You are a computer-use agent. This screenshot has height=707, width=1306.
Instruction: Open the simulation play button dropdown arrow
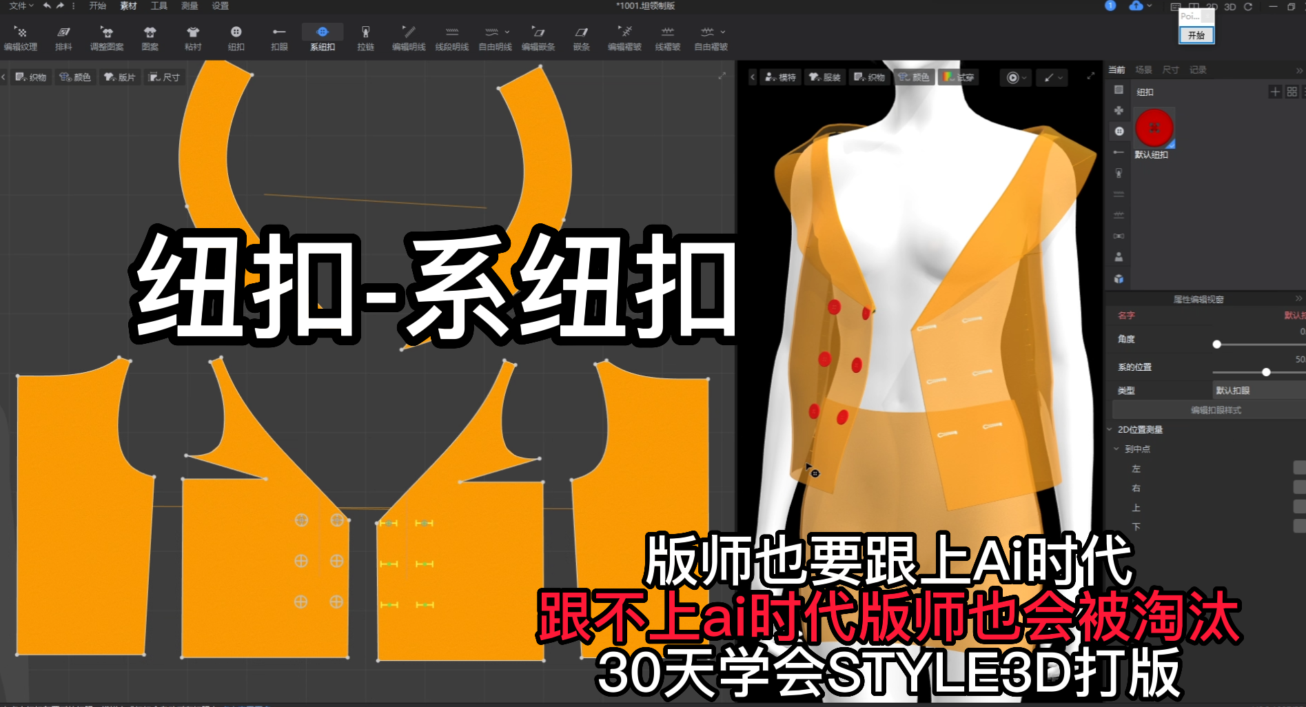1024,78
